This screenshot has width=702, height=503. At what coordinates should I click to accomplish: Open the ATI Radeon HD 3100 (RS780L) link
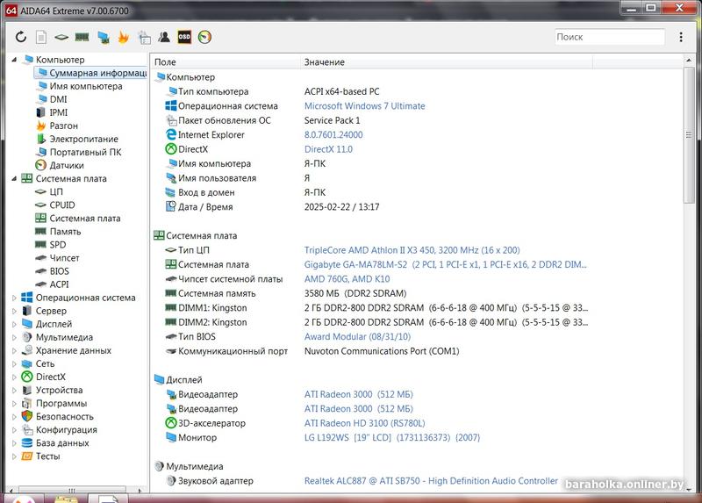[364, 423]
